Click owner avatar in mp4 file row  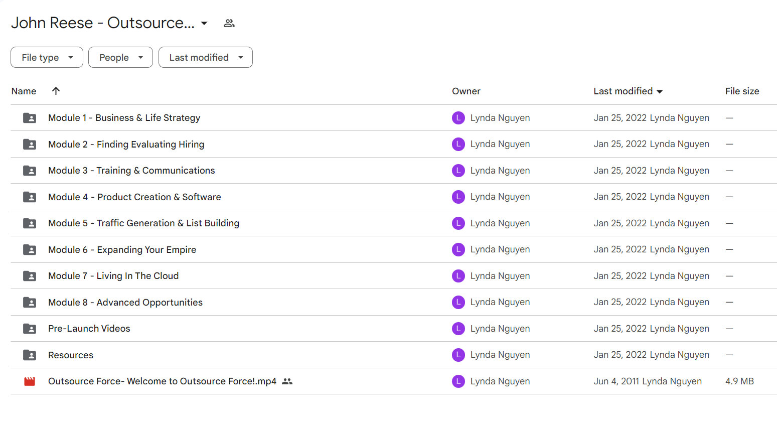pyautogui.click(x=458, y=381)
